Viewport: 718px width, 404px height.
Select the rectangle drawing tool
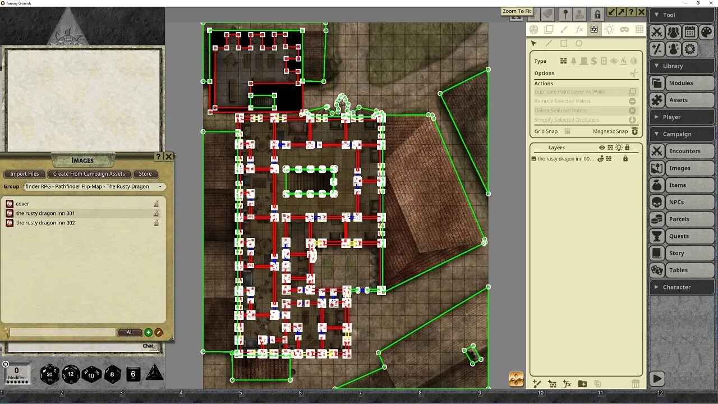tap(564, 43)
